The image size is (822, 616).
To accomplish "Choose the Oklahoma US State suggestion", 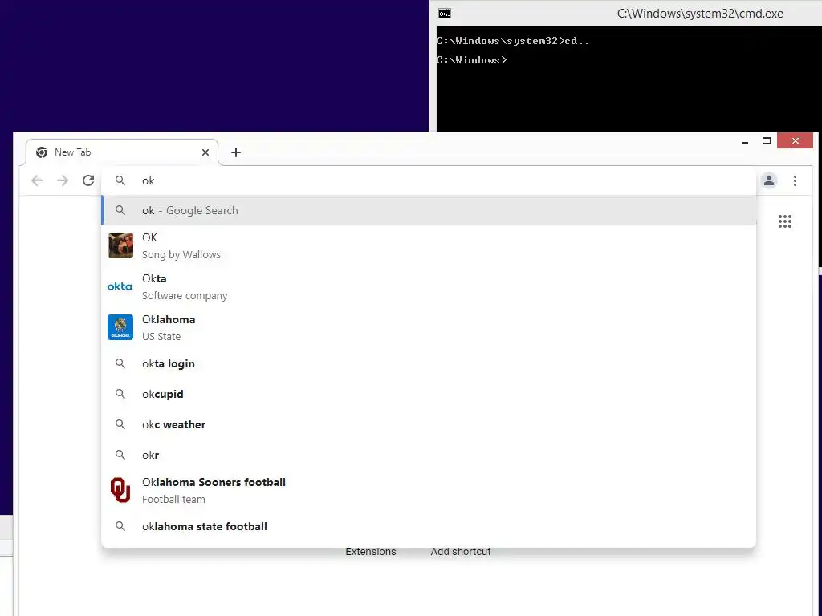I will click(429, 327).
